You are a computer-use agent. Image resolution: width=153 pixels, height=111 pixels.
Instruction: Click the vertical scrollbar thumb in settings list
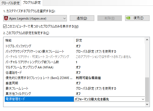point(147,90)
